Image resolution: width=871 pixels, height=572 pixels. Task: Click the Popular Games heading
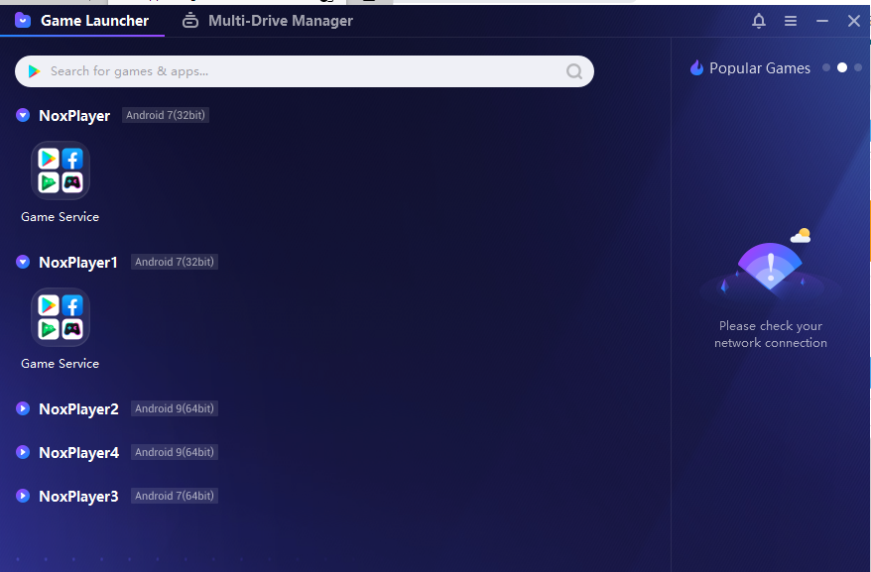759,67
